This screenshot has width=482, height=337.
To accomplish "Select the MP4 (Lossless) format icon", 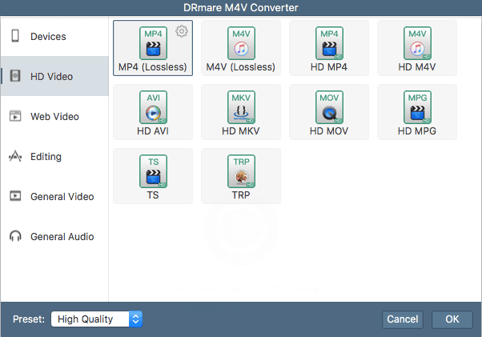I will pyautogui.click(x=153, y=43).
